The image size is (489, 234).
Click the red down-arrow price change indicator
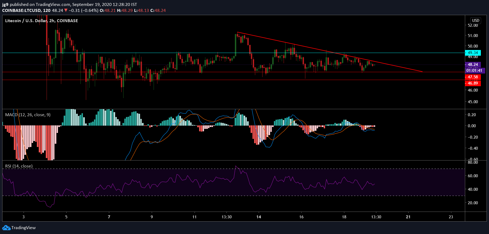(66, 10)
